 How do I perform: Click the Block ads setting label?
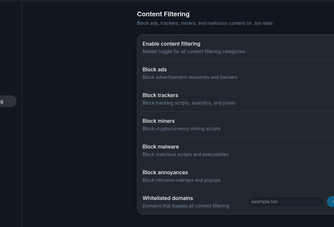pyautogui.click(x=155, y=69)
